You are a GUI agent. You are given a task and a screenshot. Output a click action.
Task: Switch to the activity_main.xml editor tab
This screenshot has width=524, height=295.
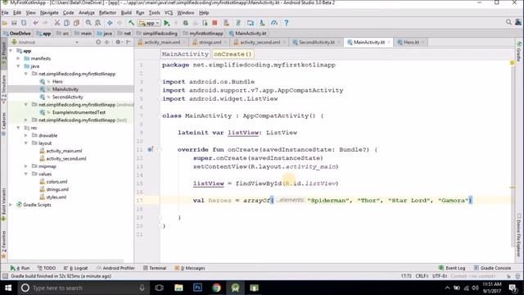[x=162, y=42]
